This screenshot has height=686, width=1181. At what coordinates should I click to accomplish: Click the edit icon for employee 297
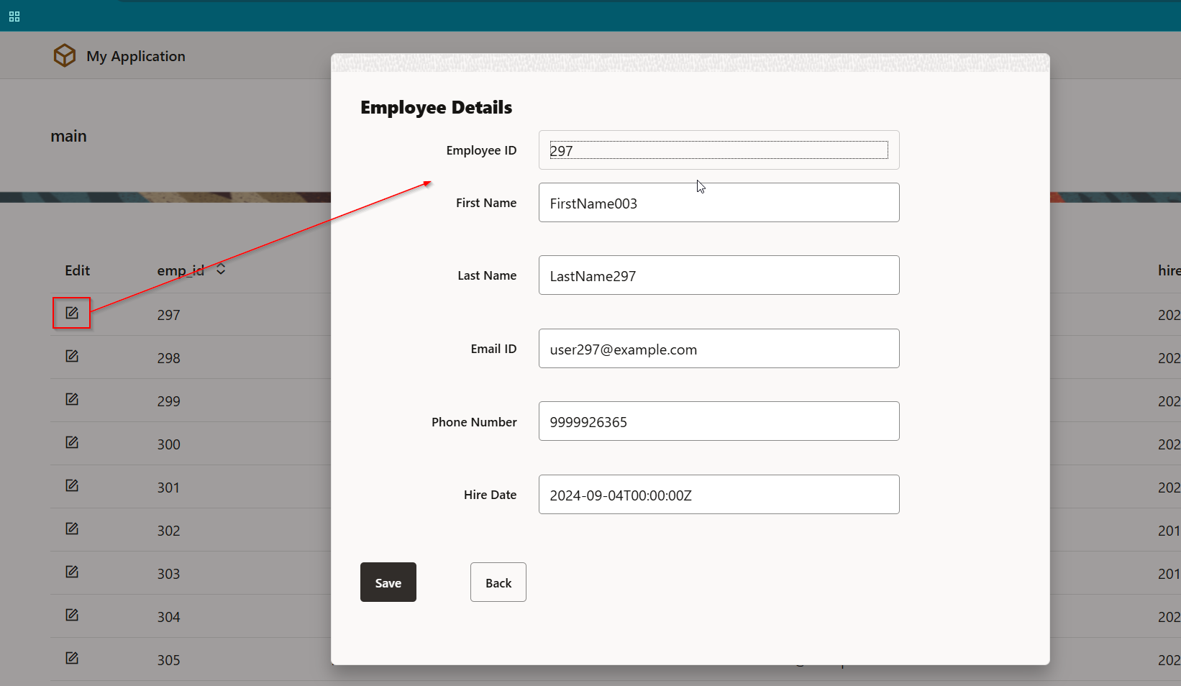(x=72, y=313)
